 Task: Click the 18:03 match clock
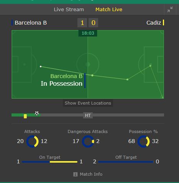pyautogui.click(x=88, y=33)
